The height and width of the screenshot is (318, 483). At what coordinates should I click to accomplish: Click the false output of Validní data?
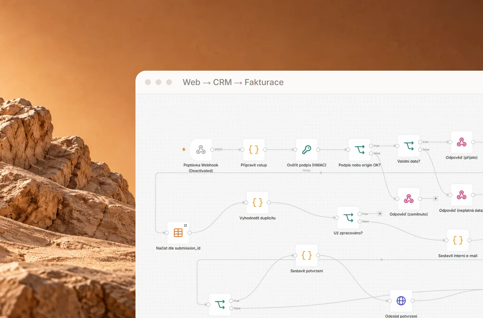(x=420, y=150)
